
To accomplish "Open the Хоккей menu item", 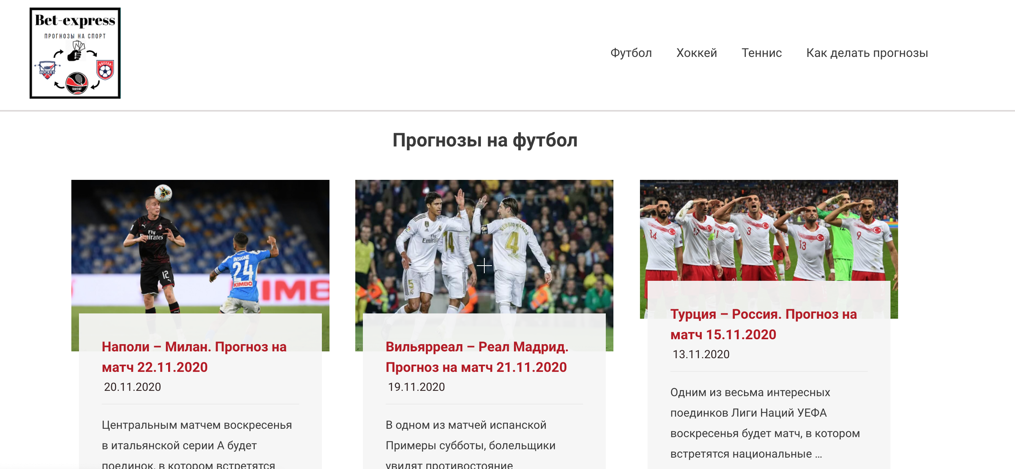I will pos(697,52).
